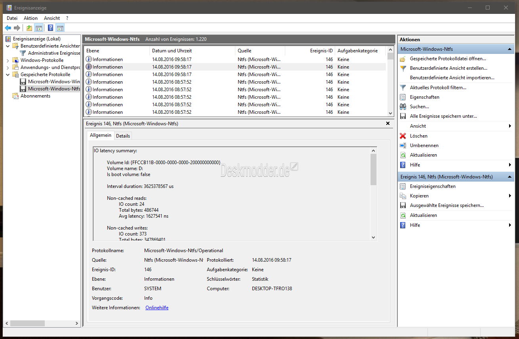The width and height of the screenshot is (519, 339).
Task: Click Aktuelles Protokoll filtern funnel icon
Action: pyautogui.click(x=403, y=88)
